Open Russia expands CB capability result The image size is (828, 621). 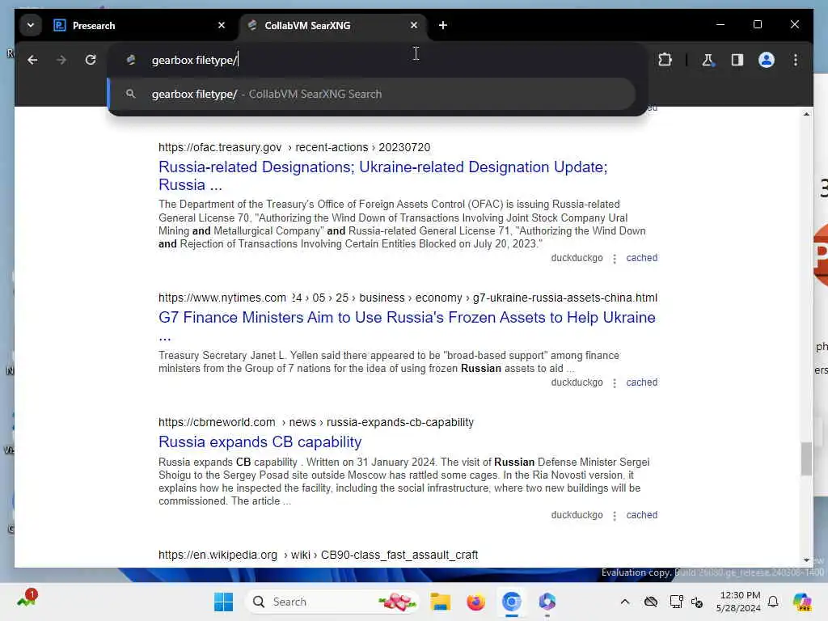point(260,442)
